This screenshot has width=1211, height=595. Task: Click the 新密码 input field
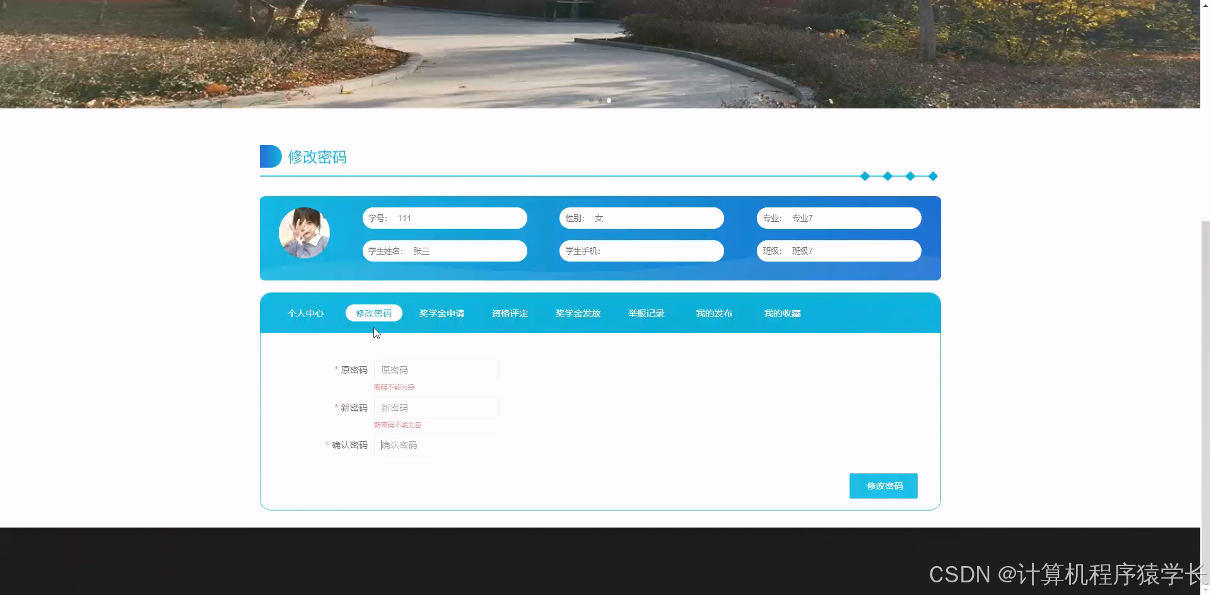436,408
